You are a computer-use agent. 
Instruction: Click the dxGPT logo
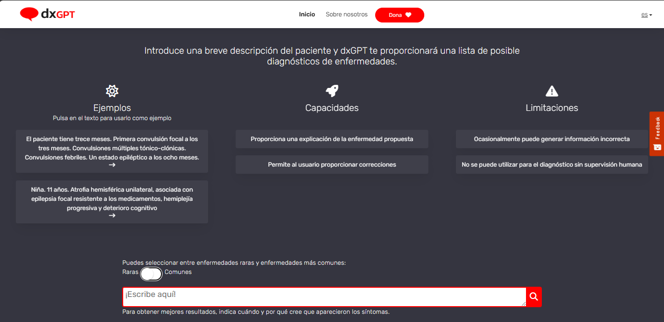pyautogui.click(x=48, y=14)
